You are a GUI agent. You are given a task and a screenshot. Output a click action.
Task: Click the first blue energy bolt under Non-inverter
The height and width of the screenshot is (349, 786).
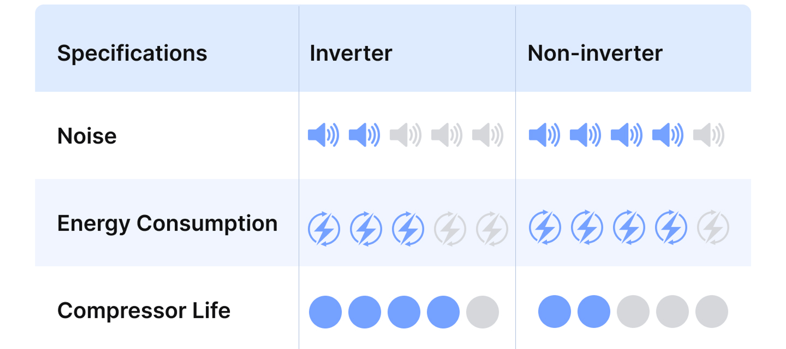click(x=545, y=227)
